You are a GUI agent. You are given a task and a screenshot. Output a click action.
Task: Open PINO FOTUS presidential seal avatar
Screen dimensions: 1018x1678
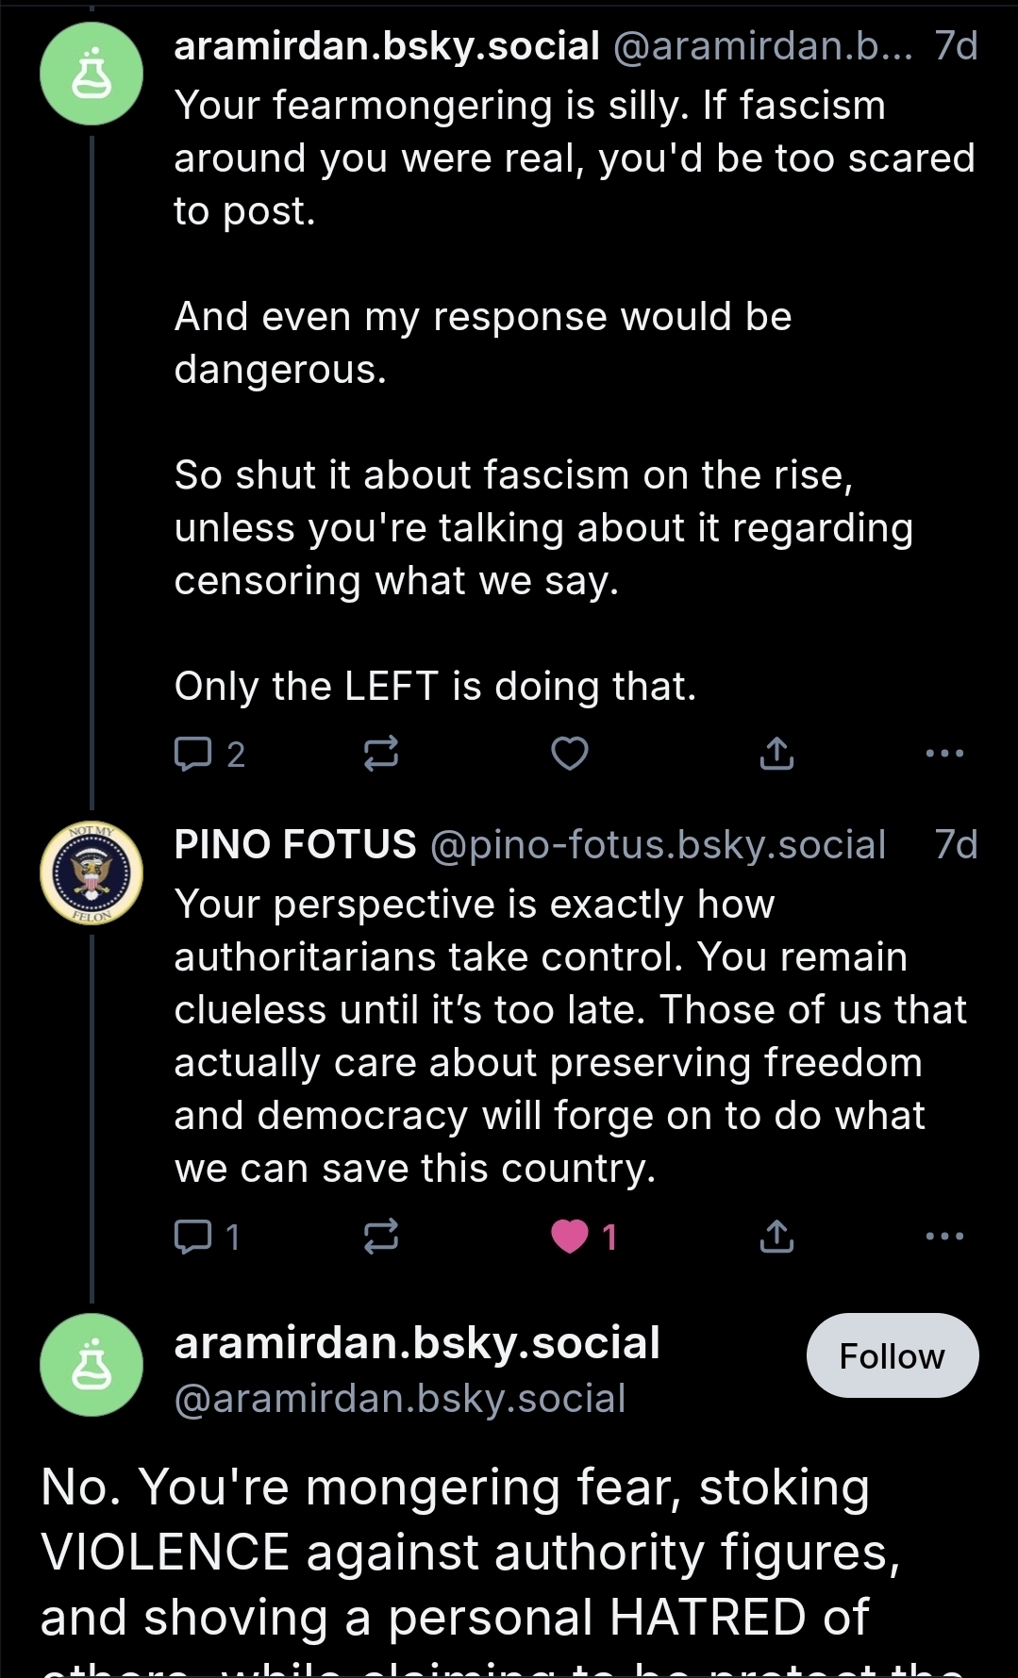click(x=92, y=873)
